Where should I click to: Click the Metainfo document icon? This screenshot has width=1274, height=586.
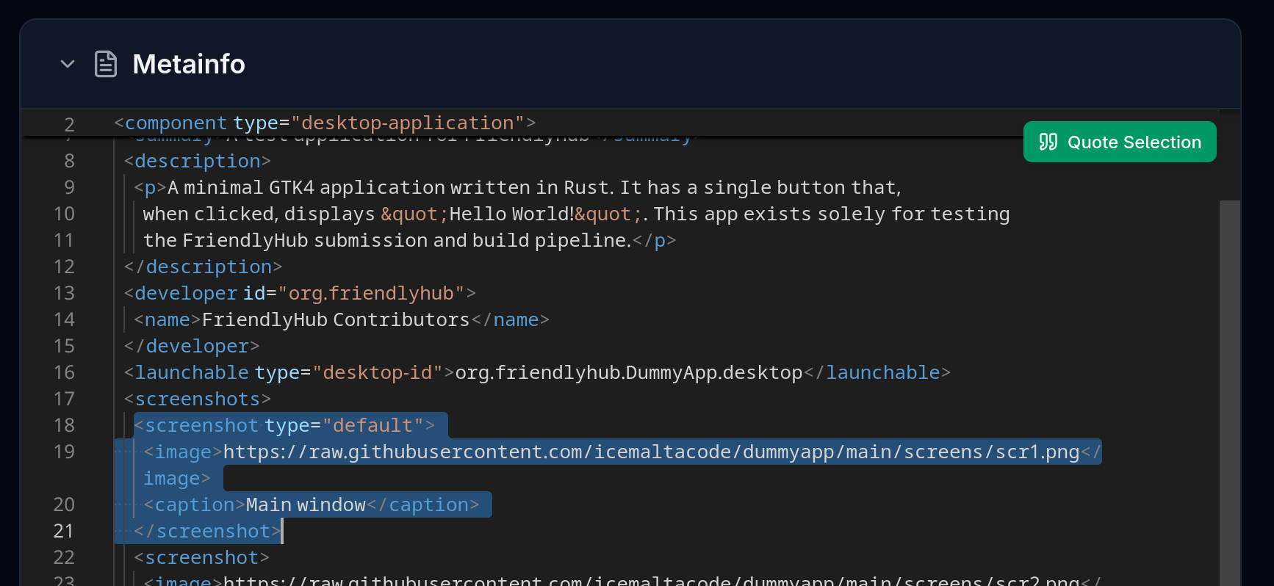pyautogui.click(x=106, y=64)
